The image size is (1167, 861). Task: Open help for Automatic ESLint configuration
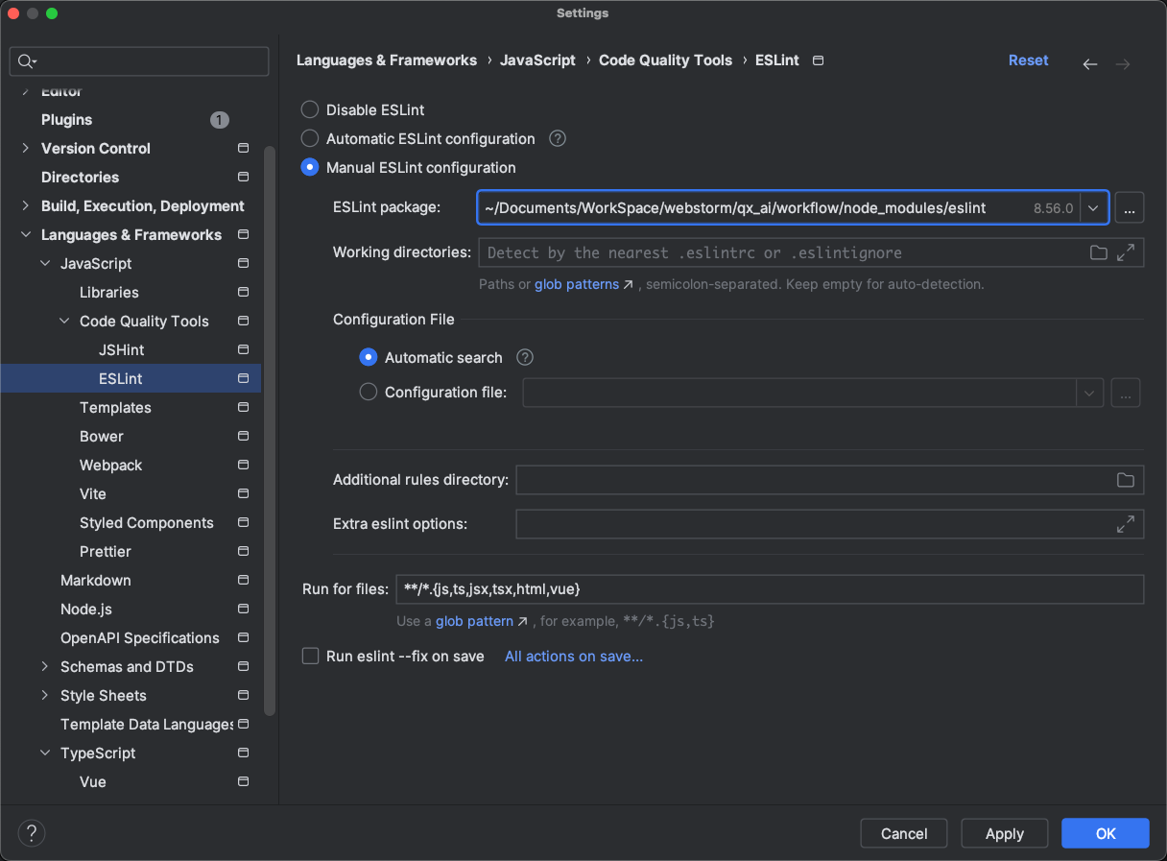pos(558,138)
